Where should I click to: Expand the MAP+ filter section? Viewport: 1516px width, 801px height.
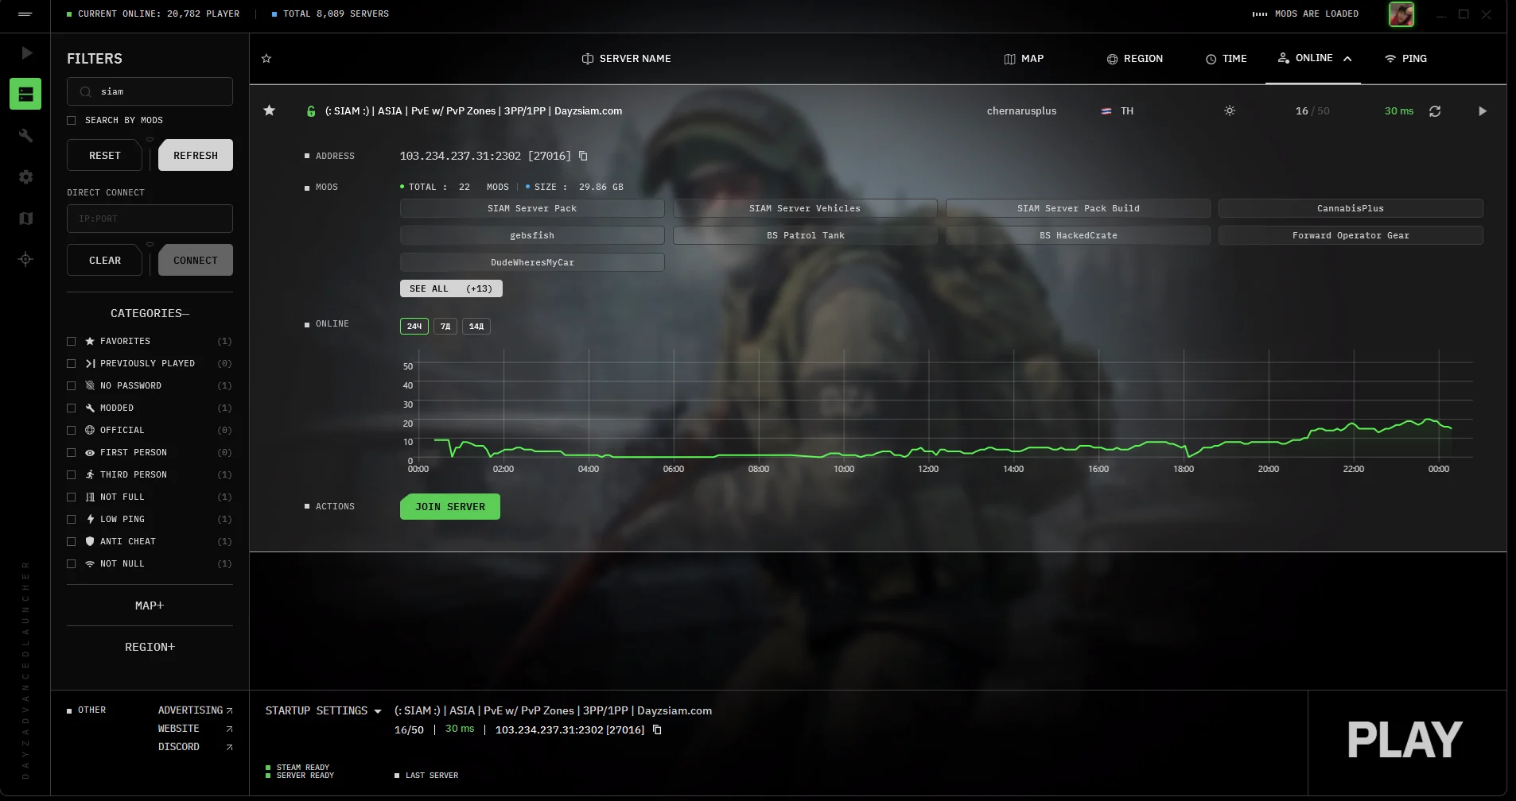click(150, 606)
